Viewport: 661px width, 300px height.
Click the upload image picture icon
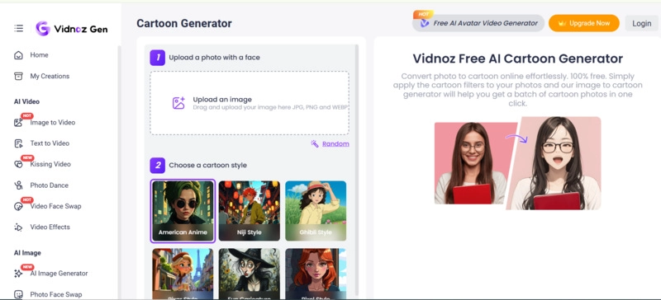[x=178, y=103]
